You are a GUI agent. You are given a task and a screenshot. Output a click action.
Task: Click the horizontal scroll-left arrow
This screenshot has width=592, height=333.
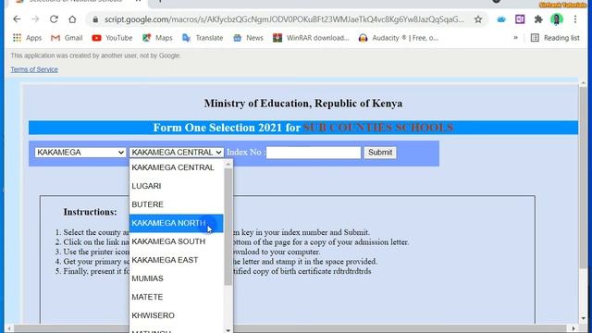9,329
